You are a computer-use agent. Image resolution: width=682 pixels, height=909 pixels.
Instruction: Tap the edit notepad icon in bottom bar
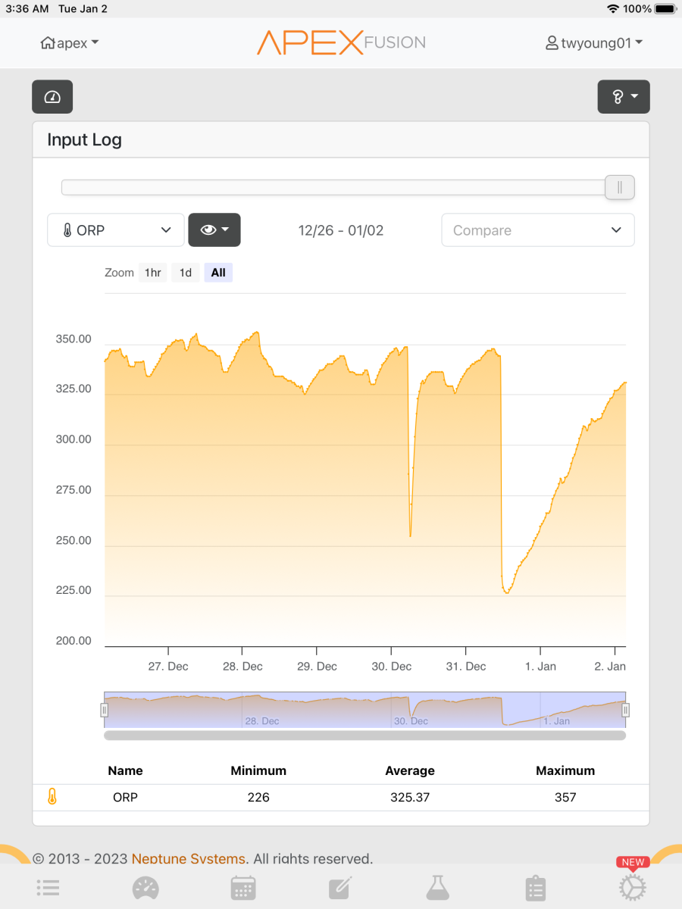pos(340,887)
